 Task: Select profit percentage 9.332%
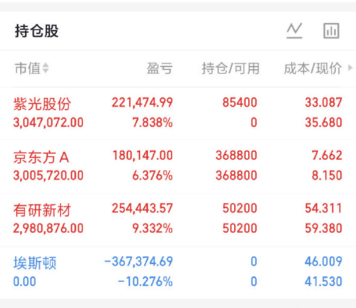pyautogui.click(x=153, y=228)
